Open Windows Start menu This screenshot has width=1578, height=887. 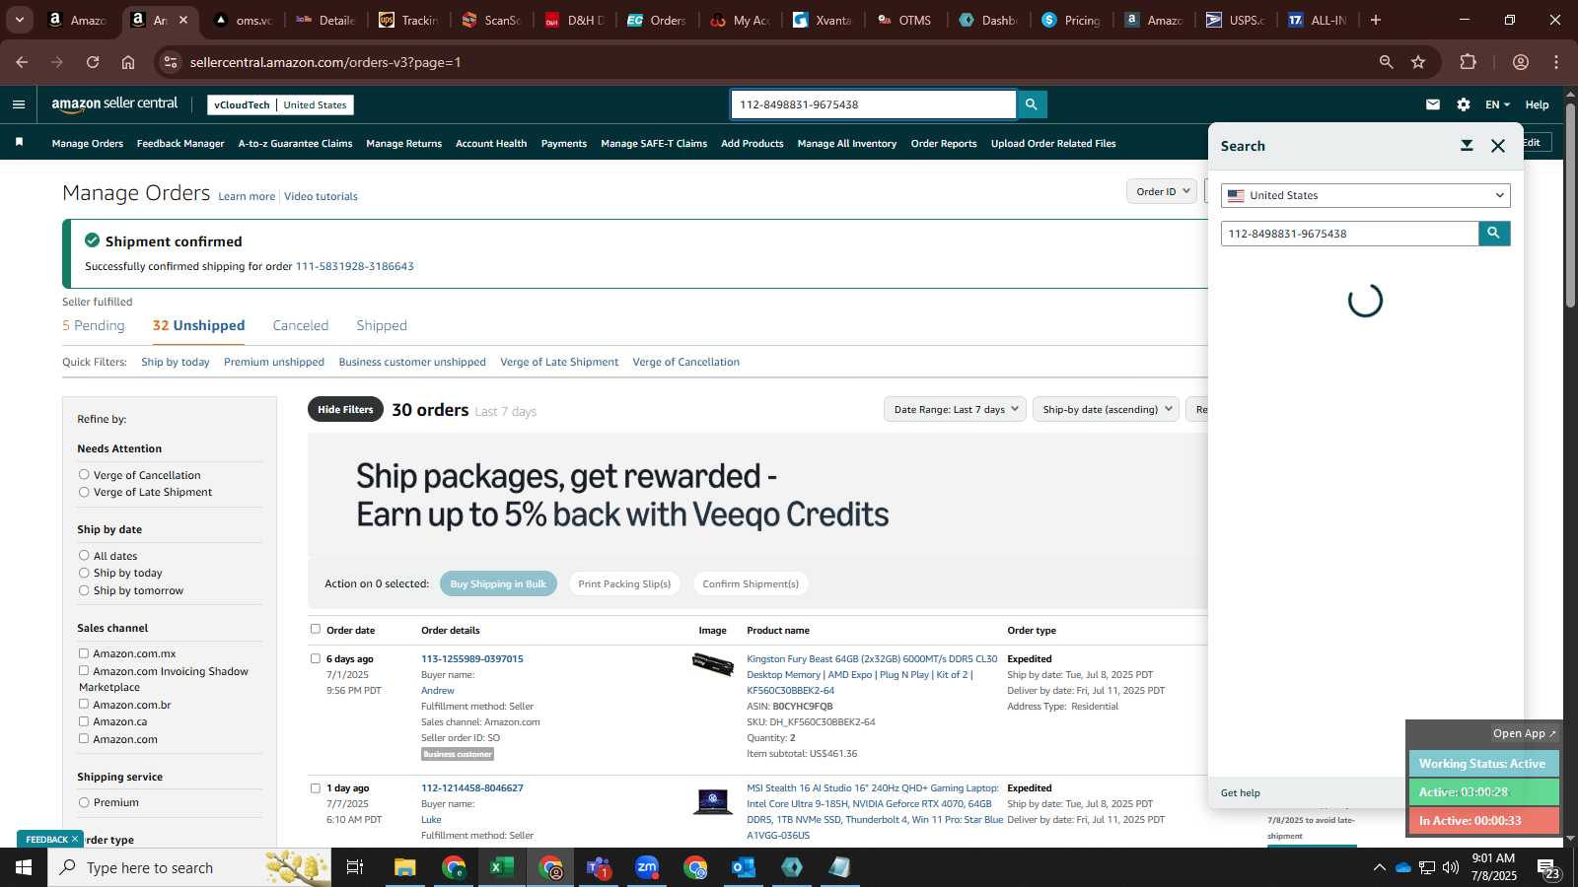tap(24, 867)
